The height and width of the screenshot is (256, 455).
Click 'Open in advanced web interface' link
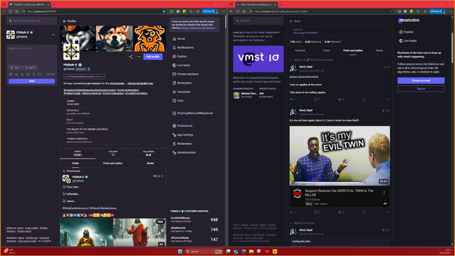pyautogui.click(x=199, y=28)
